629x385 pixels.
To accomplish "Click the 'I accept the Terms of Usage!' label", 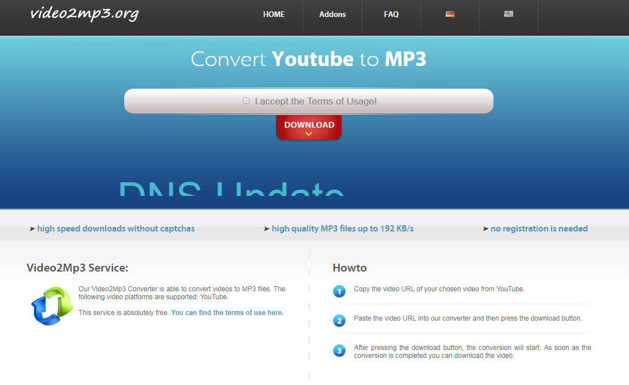I will [316, 102].
